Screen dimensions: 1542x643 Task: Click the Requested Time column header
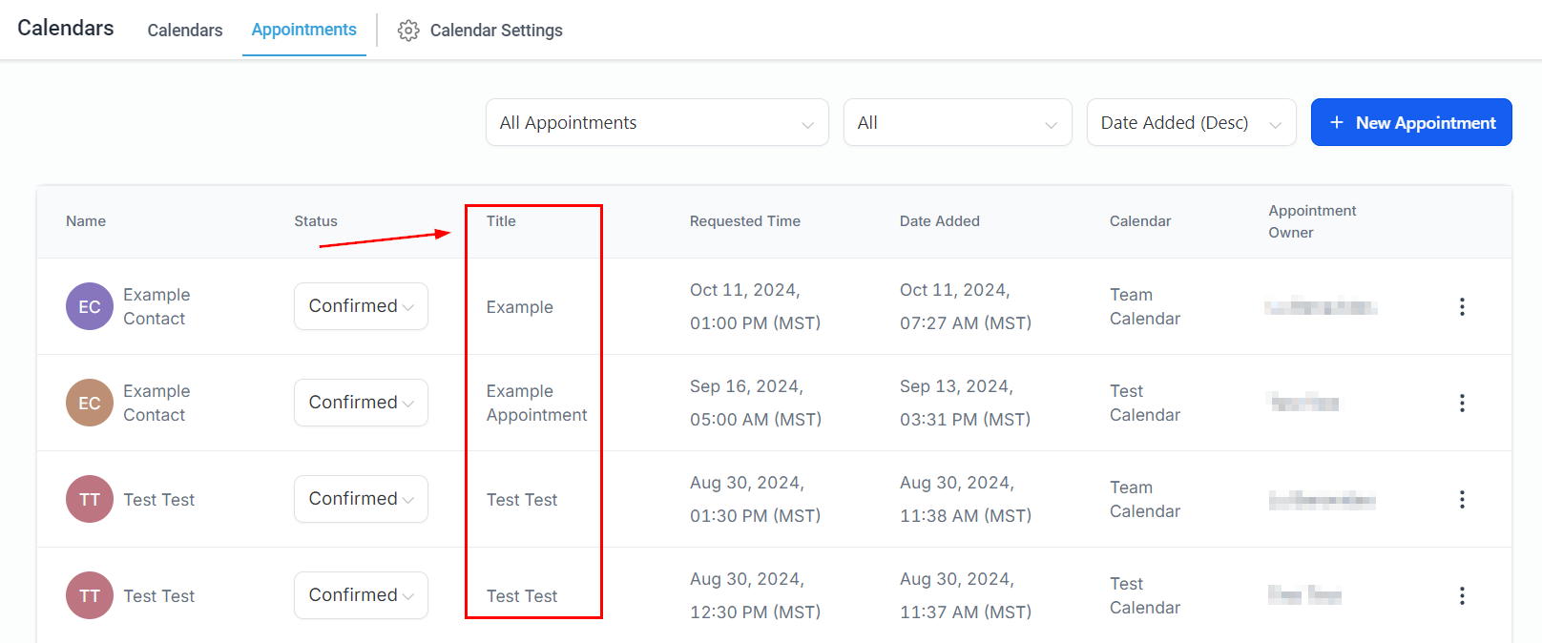[745, 221]
